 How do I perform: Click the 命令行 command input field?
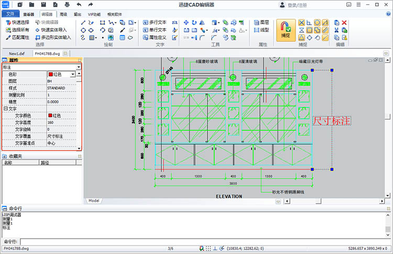206,242
